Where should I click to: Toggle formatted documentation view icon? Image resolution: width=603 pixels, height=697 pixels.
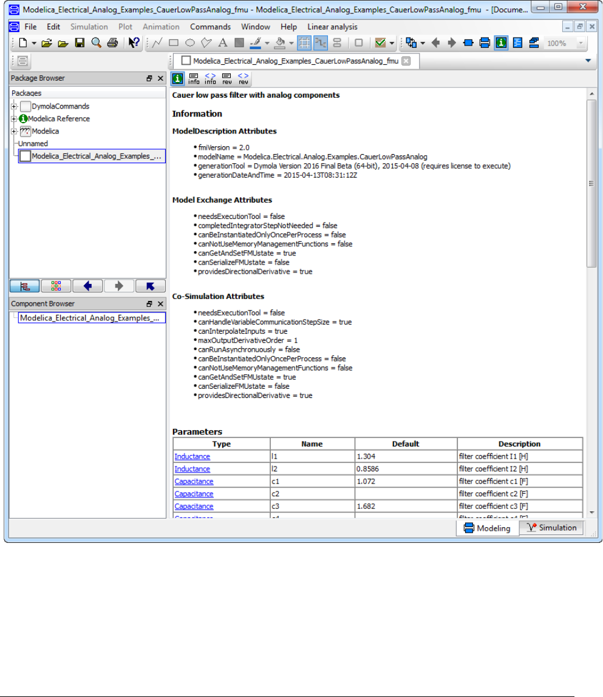[x=177, y=79]
